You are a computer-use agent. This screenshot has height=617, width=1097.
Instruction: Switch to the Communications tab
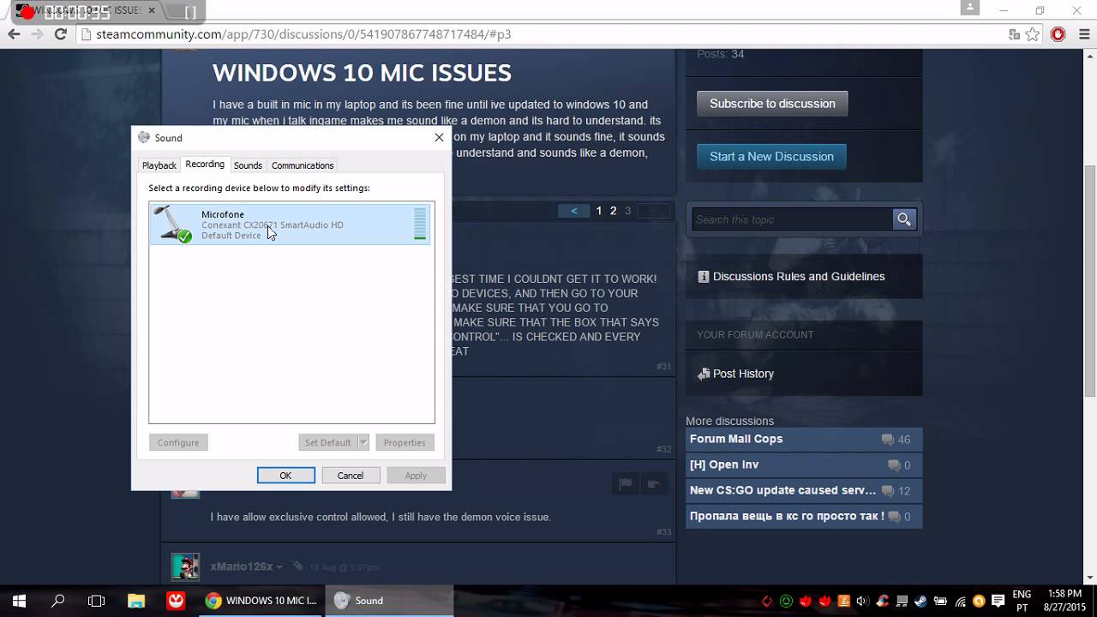[x=303, y=165]
